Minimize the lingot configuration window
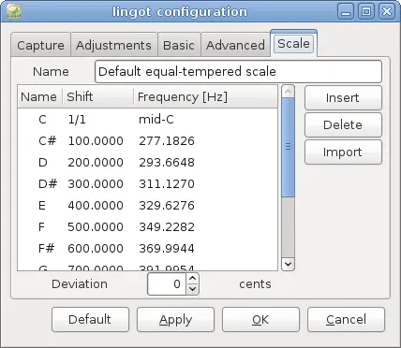401x348 pixels. pos(346,12)
